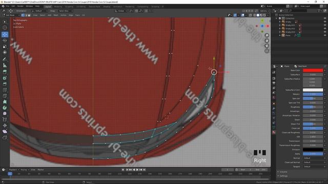328x184 pixels.
Task: Click the Marker menu in timeline
Action: click(40, 170)
